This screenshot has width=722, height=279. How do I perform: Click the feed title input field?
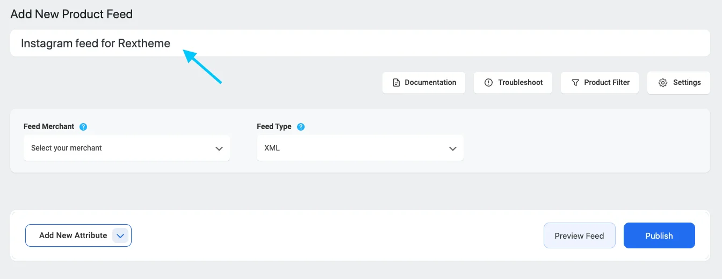pyautogui.click(x=360, y=43)
